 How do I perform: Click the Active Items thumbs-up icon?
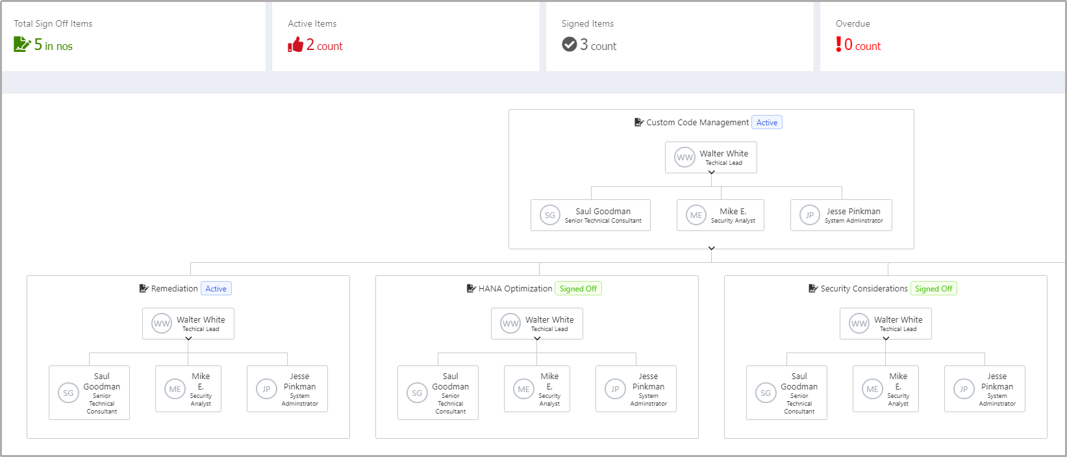point(295,44)
